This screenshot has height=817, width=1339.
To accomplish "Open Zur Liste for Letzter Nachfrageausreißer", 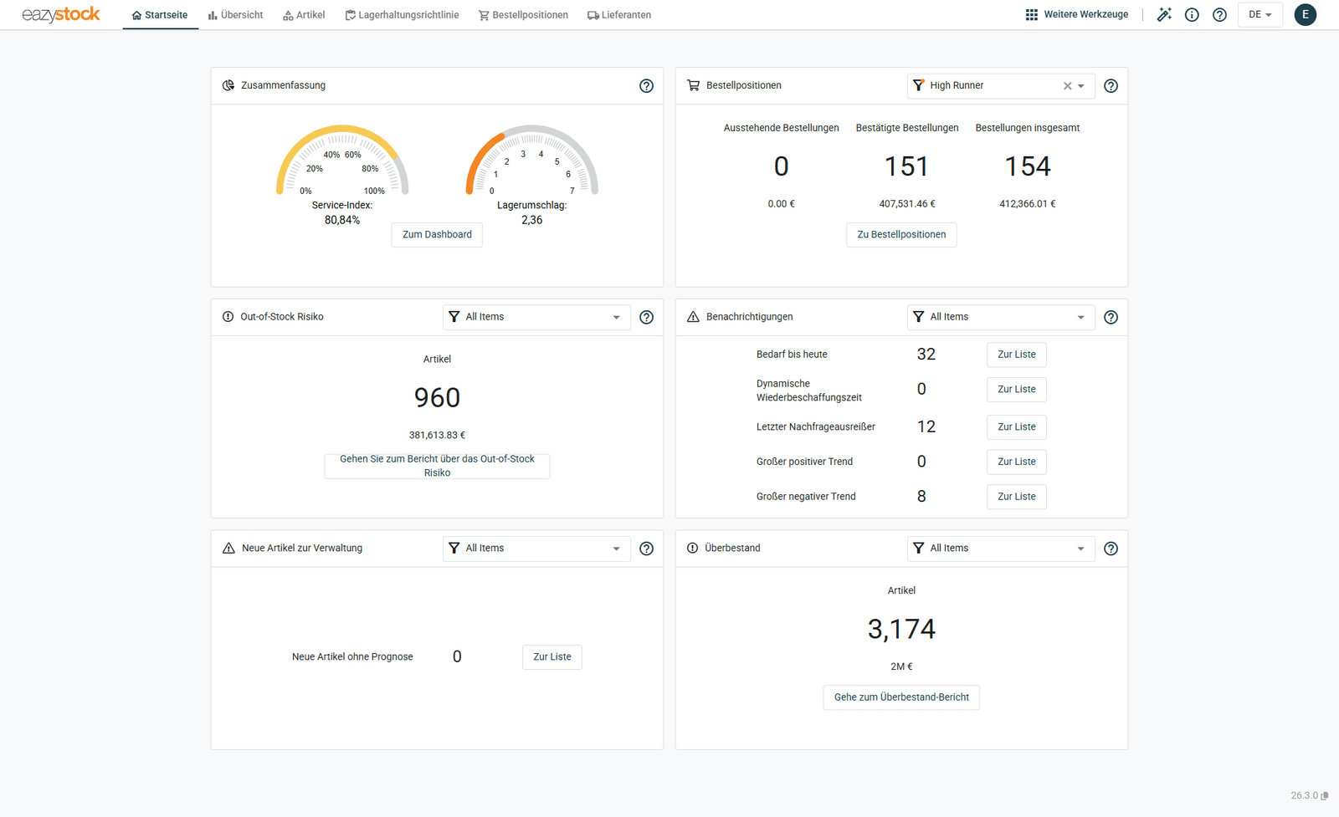I will click(1017, 427).
